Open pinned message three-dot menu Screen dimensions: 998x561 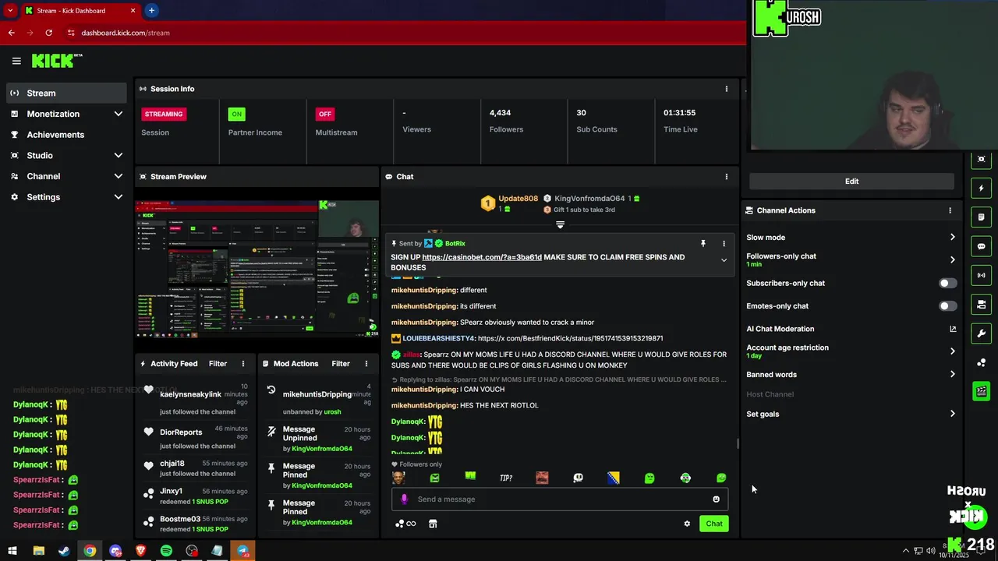(724, 244)
